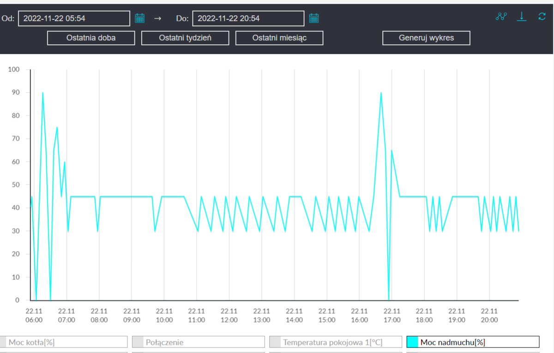Open the calendar picker for Do date

[x=314, y=18]
